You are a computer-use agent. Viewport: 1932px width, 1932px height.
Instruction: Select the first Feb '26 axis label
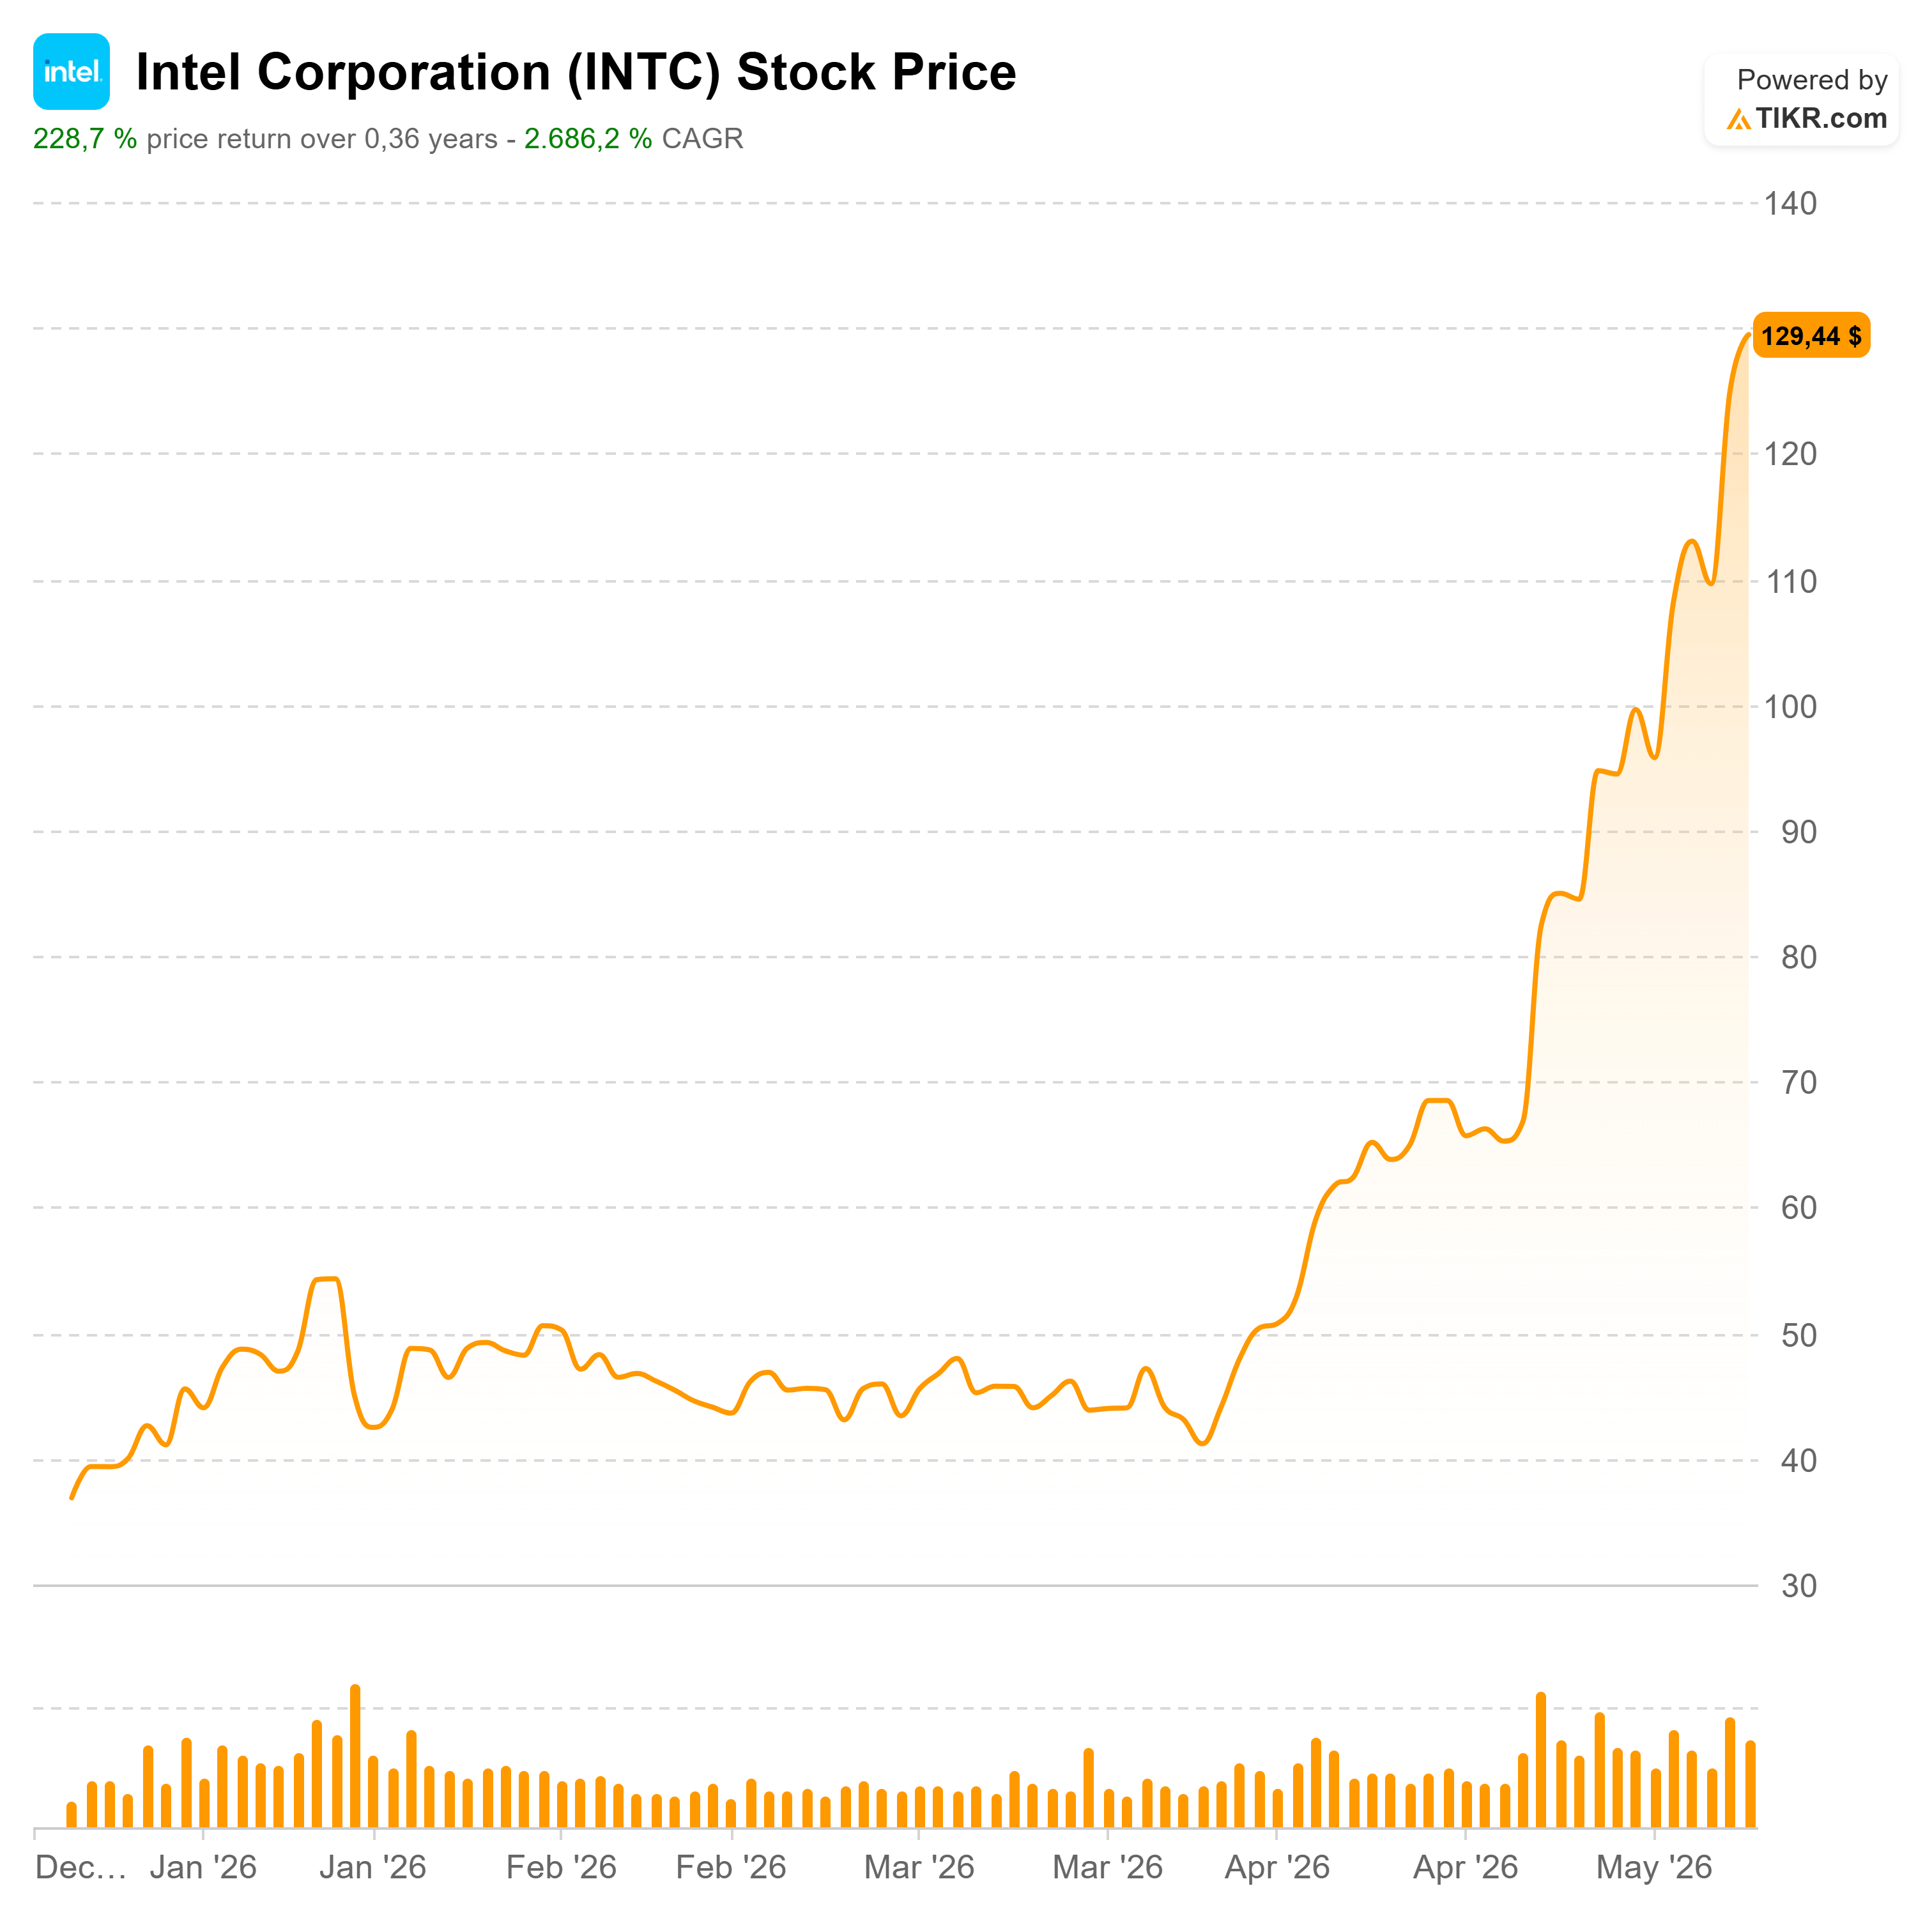pyautogui.click(x=561, y=1866)
